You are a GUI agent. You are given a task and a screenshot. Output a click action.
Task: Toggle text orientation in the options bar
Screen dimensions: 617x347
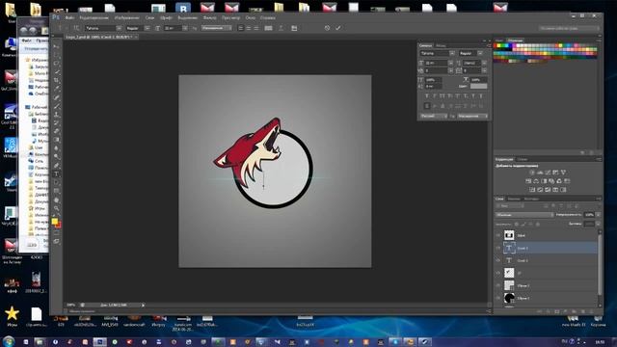(76, 28)
